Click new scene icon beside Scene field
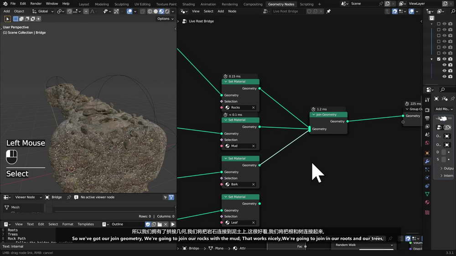Viewport: 456px width, 256px height. coord(387,4)
